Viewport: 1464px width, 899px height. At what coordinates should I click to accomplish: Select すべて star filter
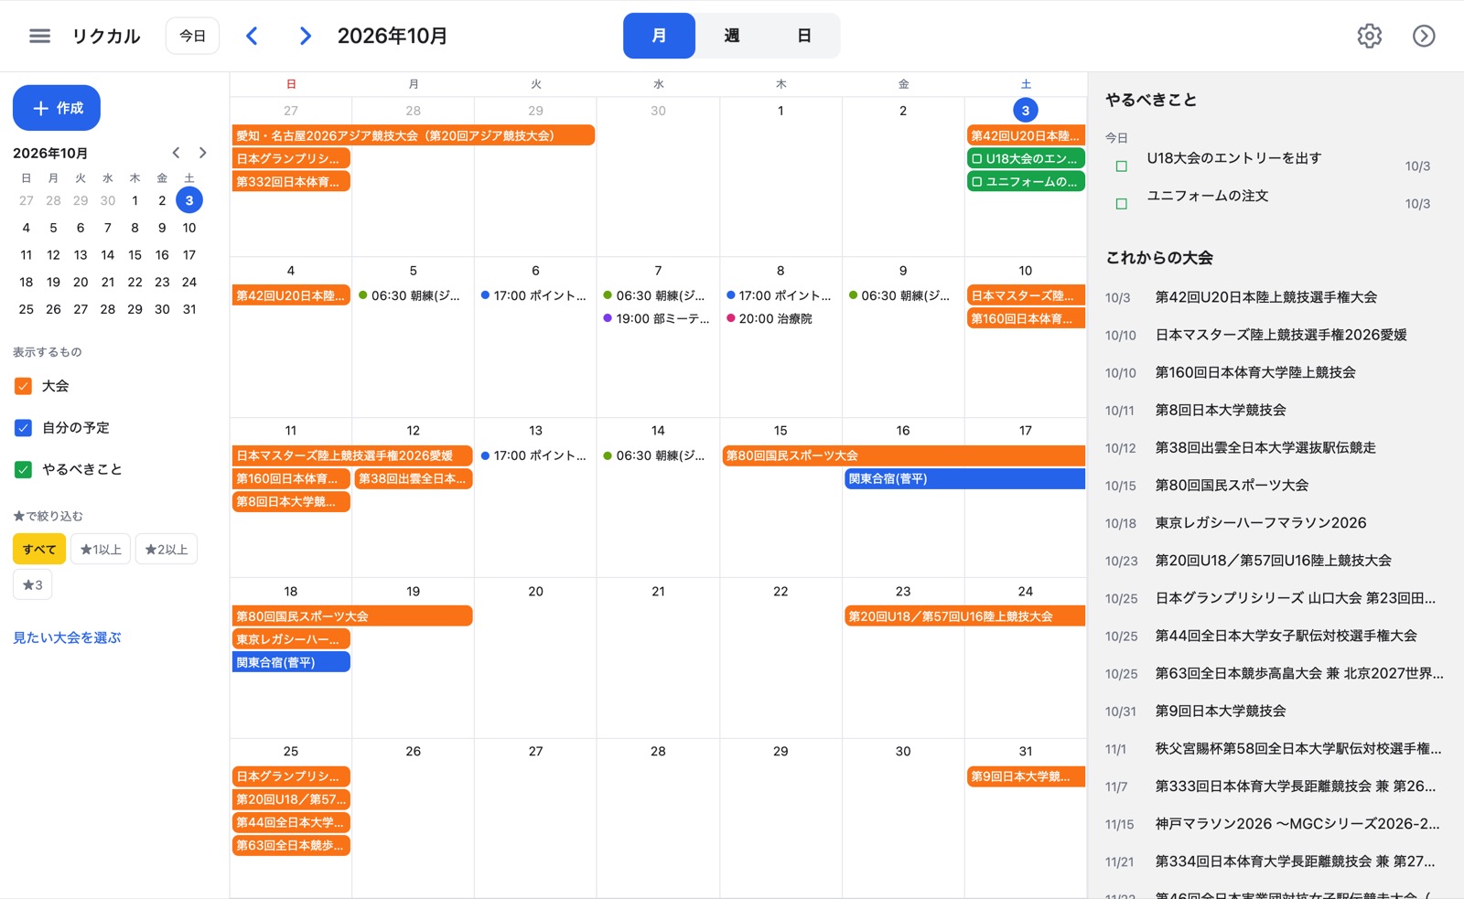click(x=39, y=549)
